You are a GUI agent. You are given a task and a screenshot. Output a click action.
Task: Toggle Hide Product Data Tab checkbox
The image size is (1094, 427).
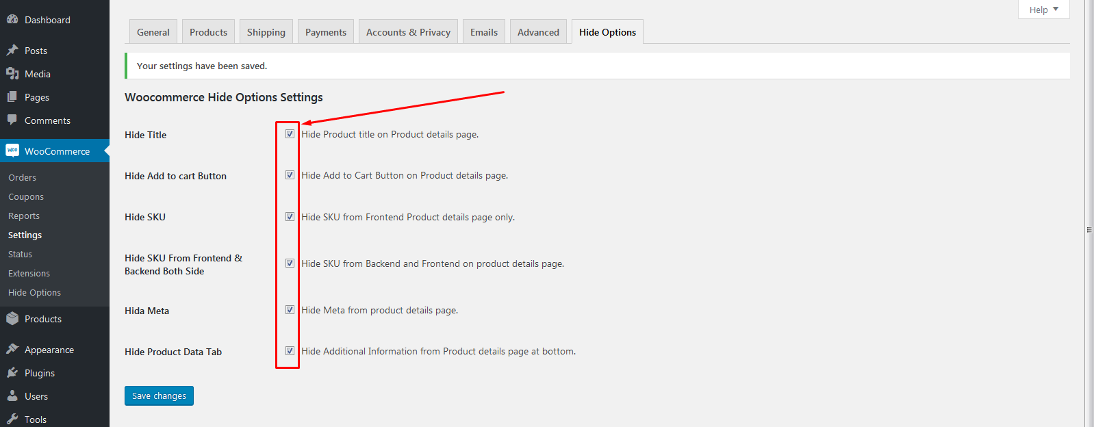point(290,351)
